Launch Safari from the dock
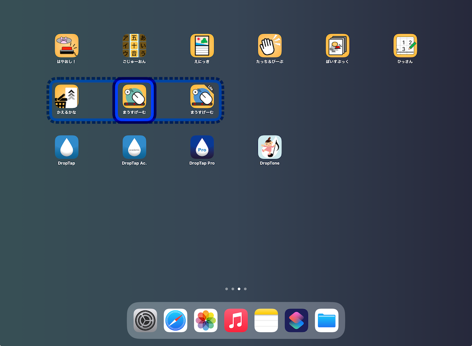 point(175,320)
